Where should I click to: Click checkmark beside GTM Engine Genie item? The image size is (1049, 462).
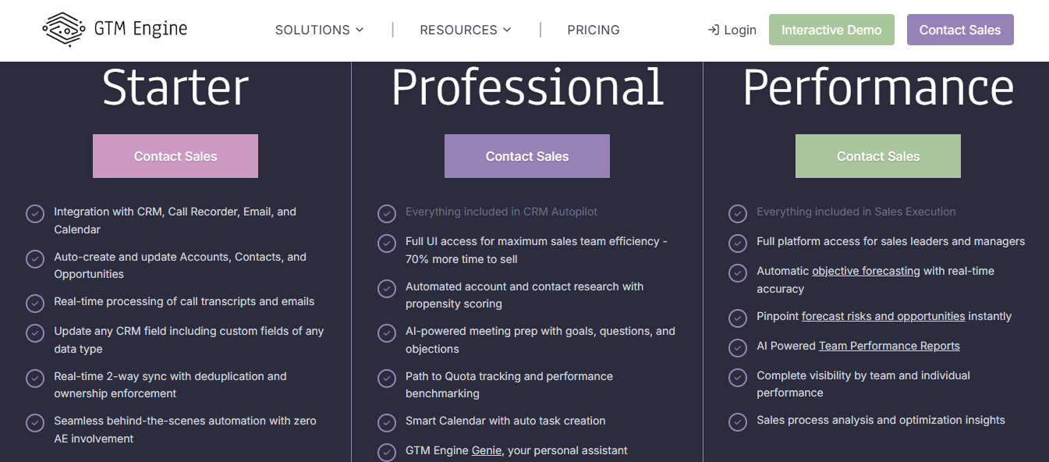[387, 453]
